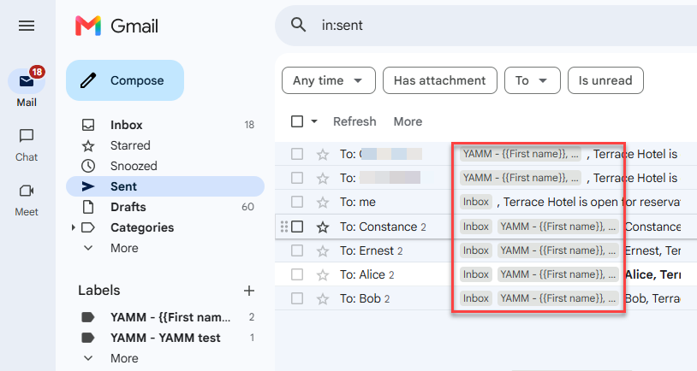Image resolution: width=697 pixels, height=371 pixels.
Task: Open the email to Alice
Action: tap(486, 274)
